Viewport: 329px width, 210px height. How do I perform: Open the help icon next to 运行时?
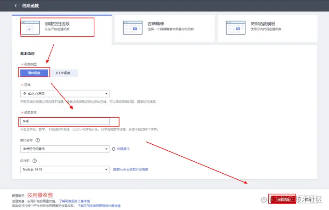point(34,161)
